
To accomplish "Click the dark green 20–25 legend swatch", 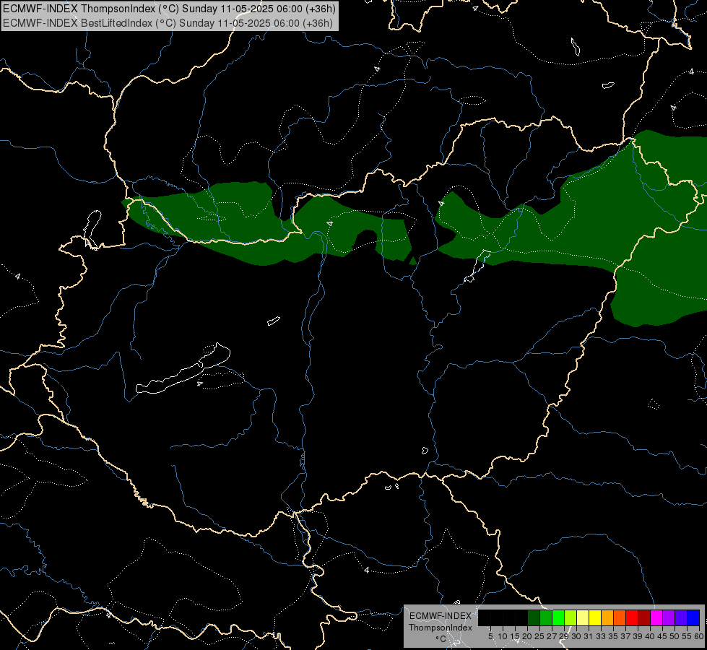I will pyautogui.click(x=534, y=617).
